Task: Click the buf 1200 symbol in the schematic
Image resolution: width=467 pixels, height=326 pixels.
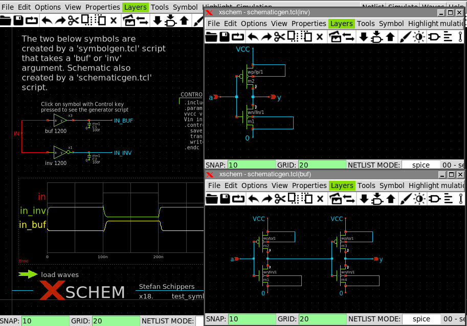Action: 60,121
